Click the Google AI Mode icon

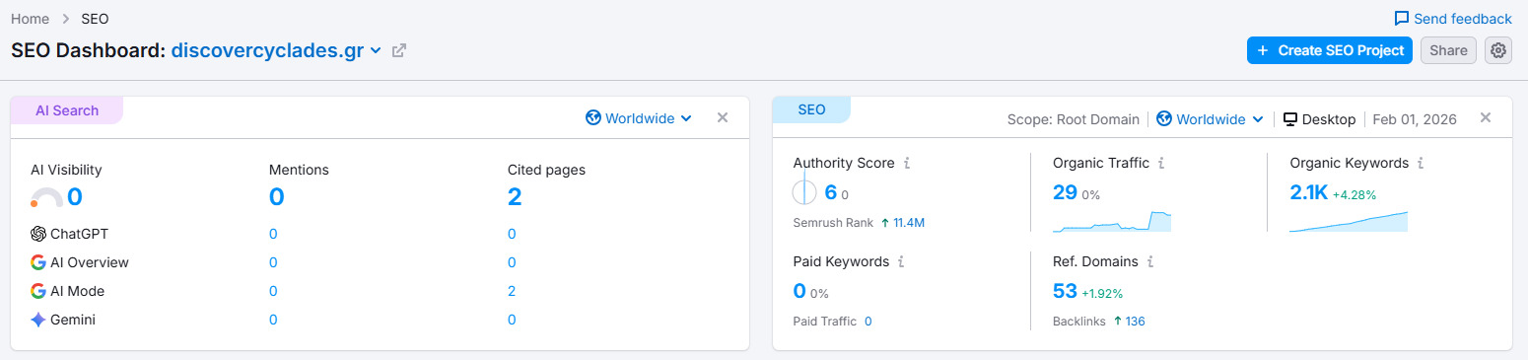click(x=38, y=291)
